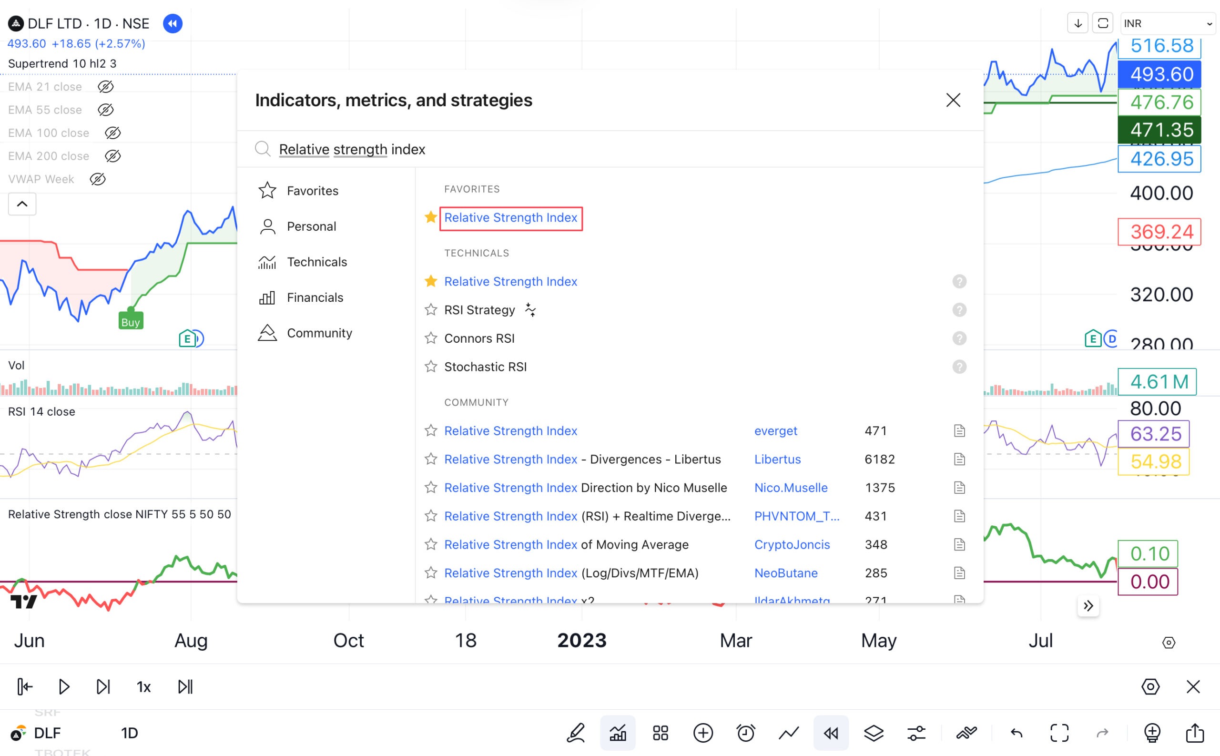This screenshot has width=1220, height=756.
Task: Select the Community category
Action: point(319,333)
